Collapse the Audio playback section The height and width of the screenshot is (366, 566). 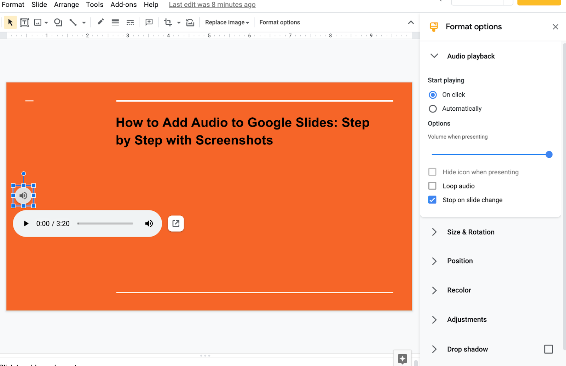point(434,56)
